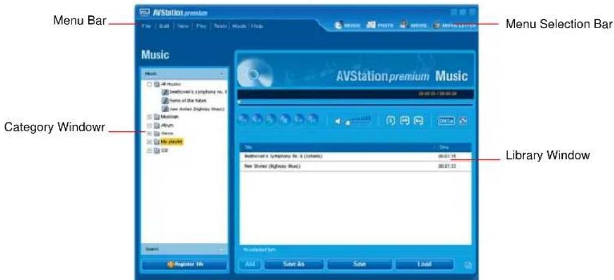
Task: Click the Save button
Action: pyautogui.click(x=359, y=264)
